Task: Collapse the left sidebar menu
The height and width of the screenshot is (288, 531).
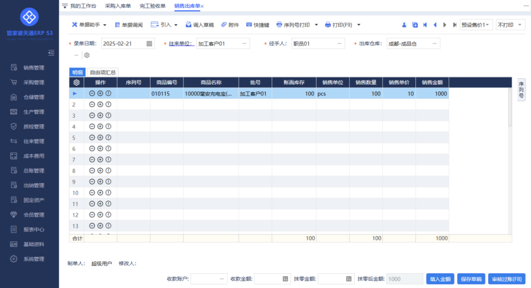Action: coord(51,52)
